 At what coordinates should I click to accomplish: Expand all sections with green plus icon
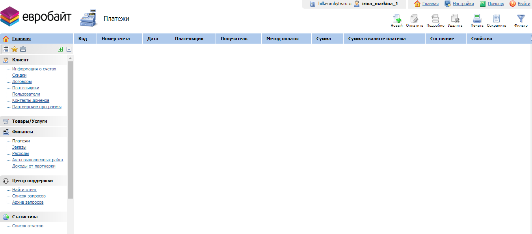coord(60,49)
